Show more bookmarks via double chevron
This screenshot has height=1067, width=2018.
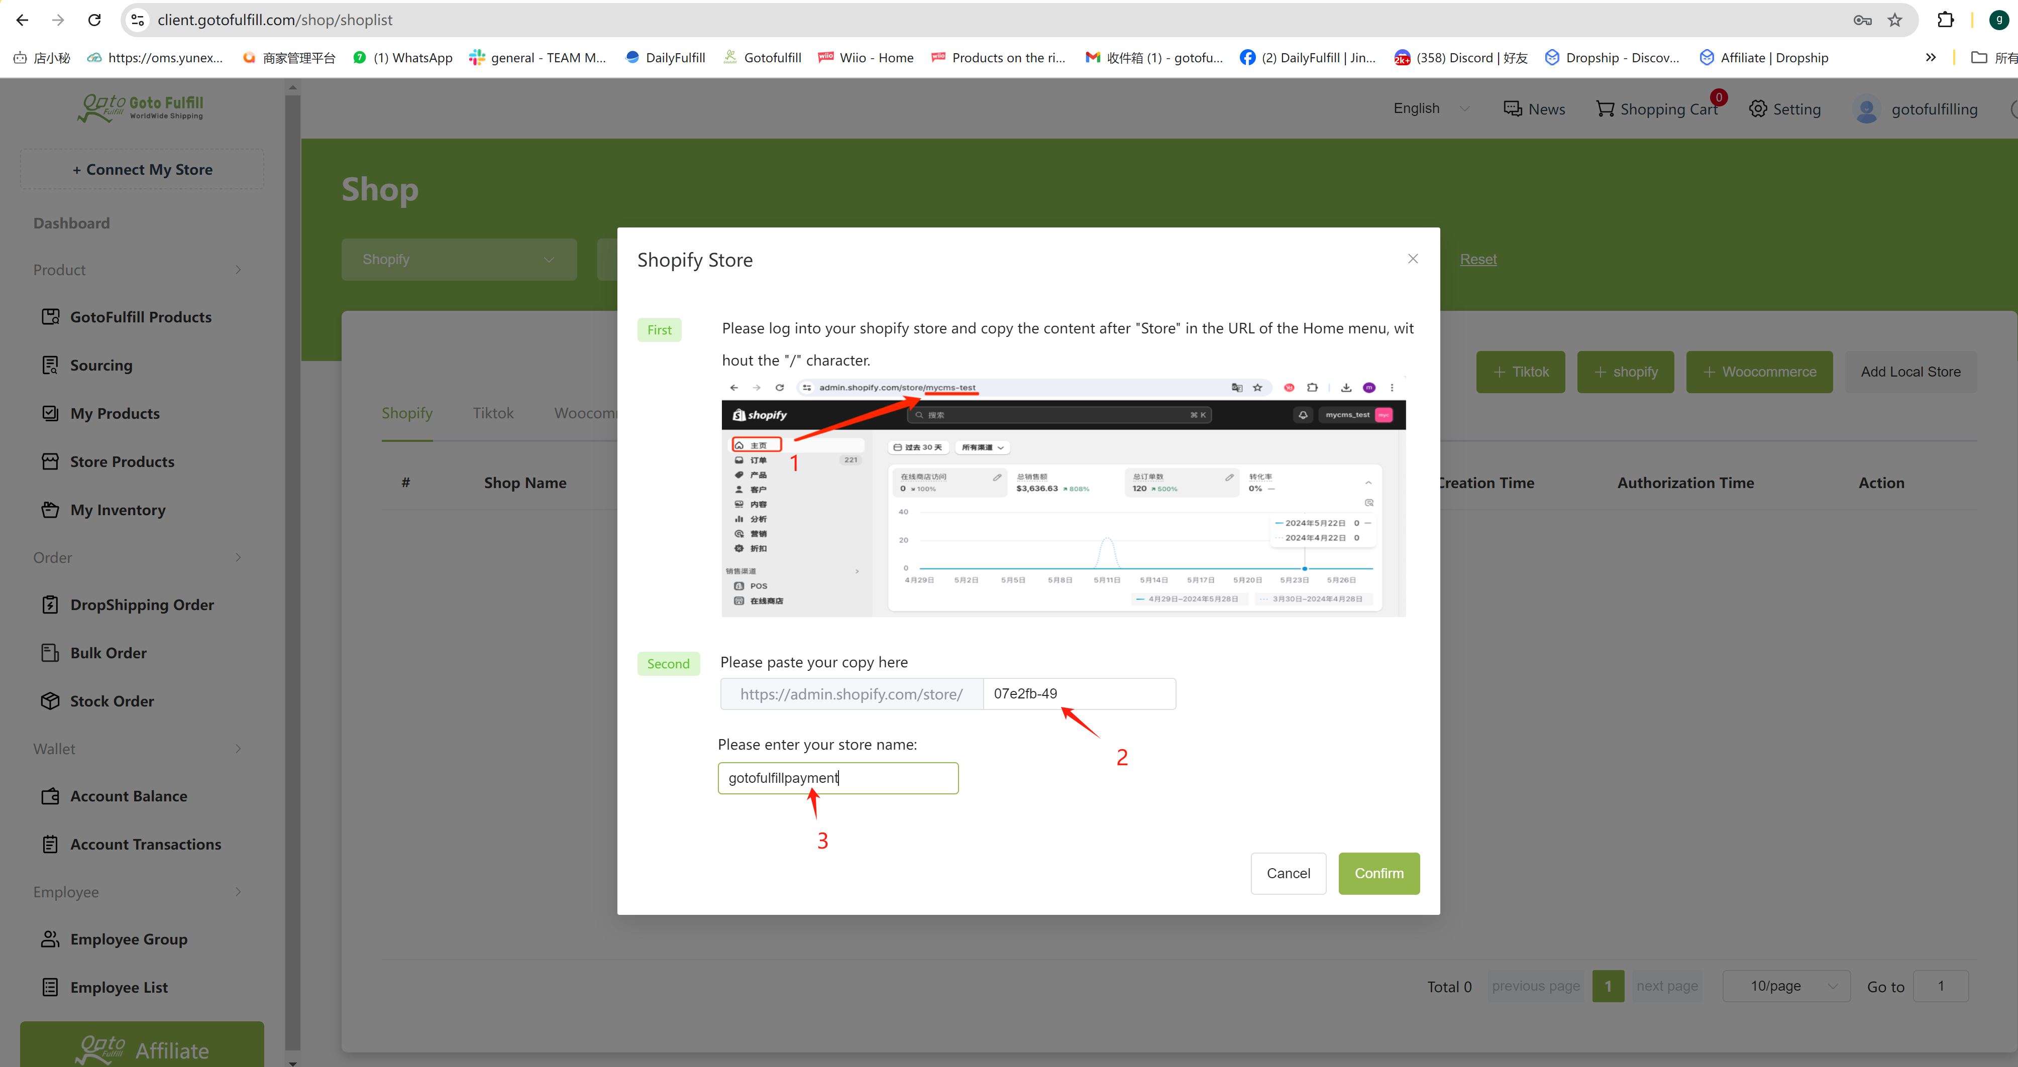[x=1930, y=57]
